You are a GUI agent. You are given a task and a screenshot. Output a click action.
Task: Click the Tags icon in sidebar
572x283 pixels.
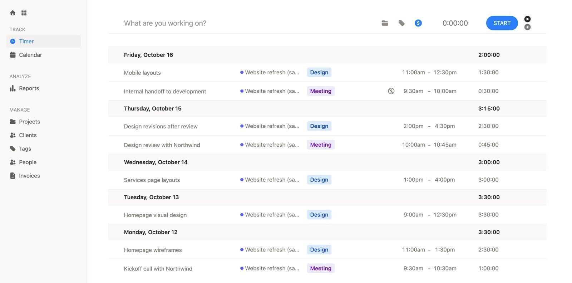click(x=13, y=148)
